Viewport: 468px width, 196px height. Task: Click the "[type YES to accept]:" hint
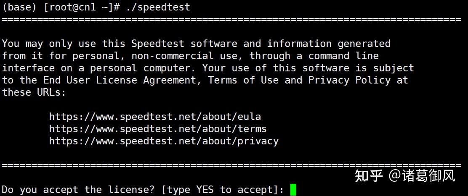coord(223,189)
